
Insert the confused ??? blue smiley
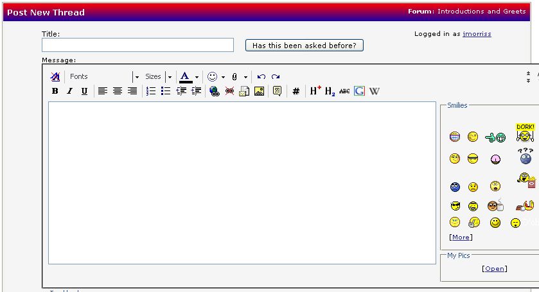click(x=526, y=155)
